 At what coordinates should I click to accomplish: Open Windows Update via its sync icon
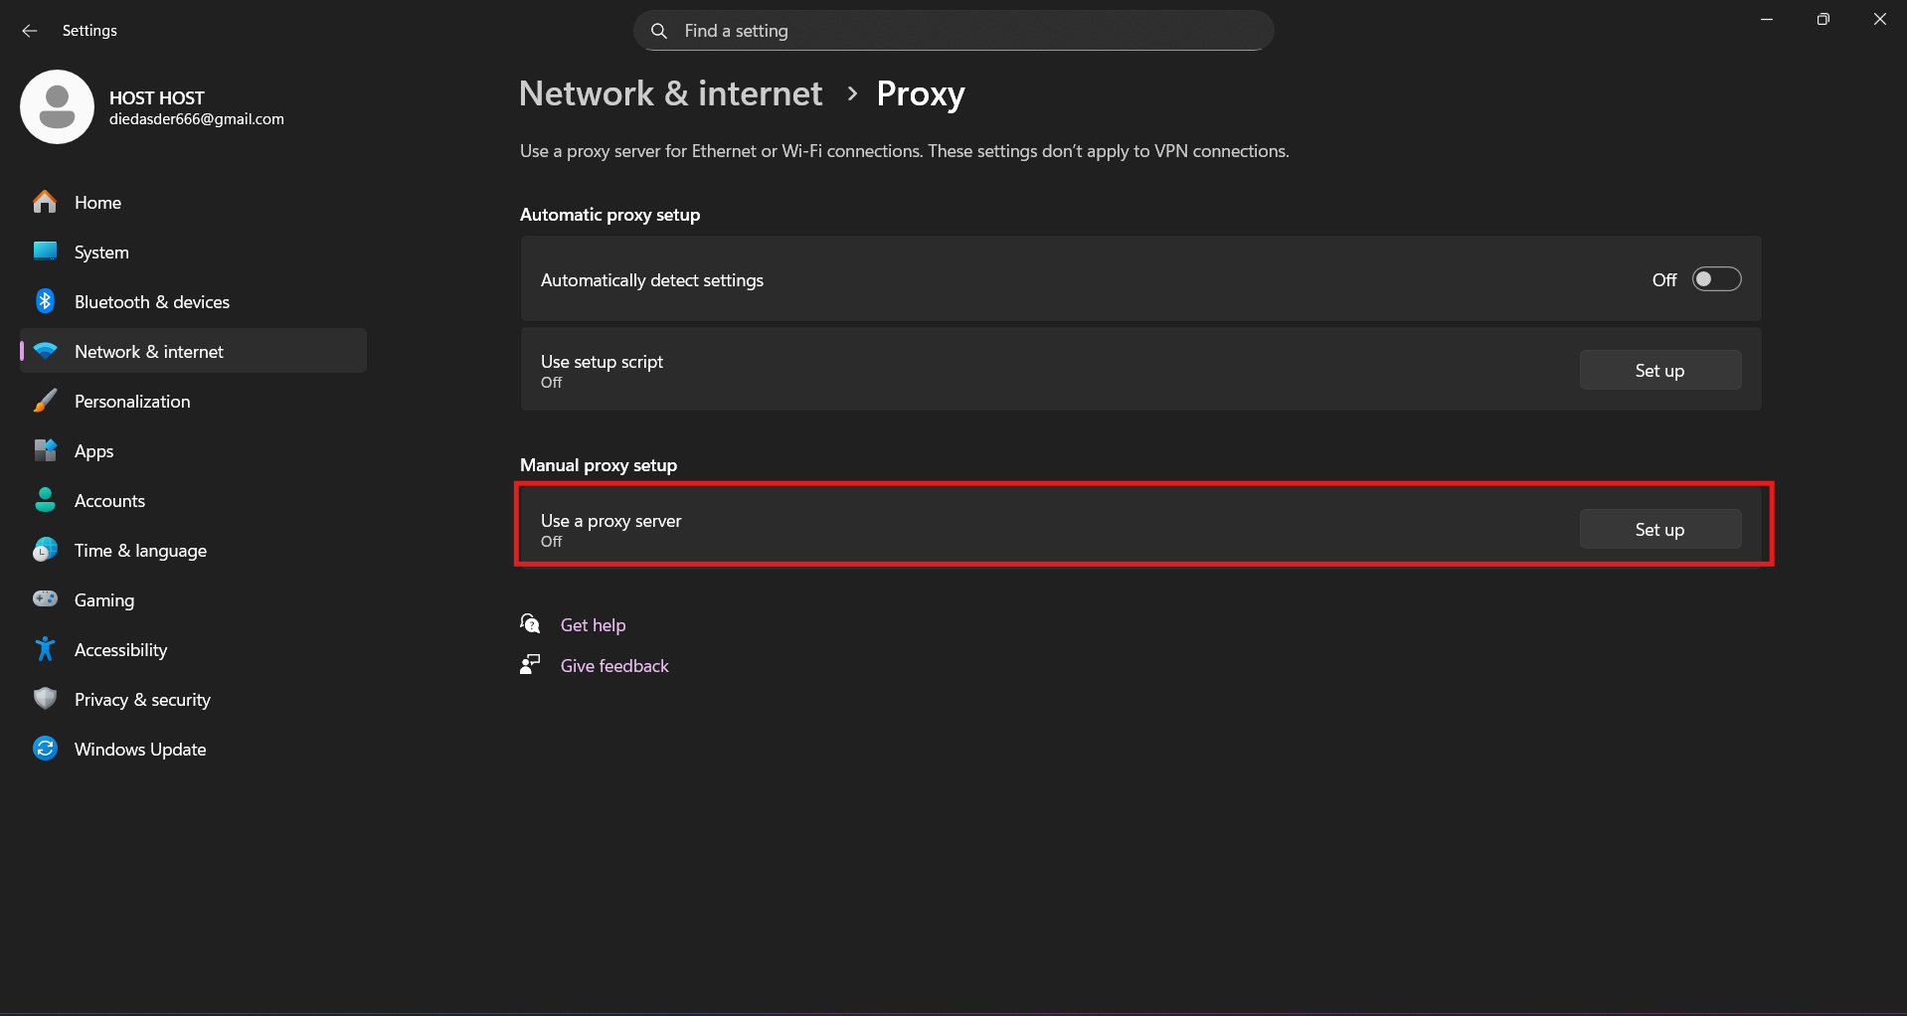click(45, 749)
